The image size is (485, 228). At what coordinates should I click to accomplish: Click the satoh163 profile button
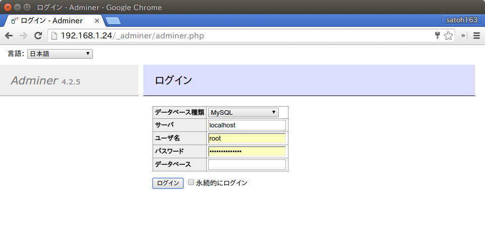coord(462,20)
